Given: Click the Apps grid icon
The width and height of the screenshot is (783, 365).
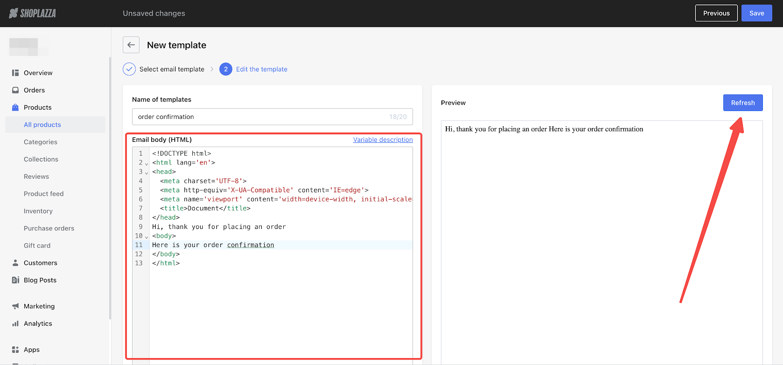Looking at the screenshot, I should click(15, 349).
